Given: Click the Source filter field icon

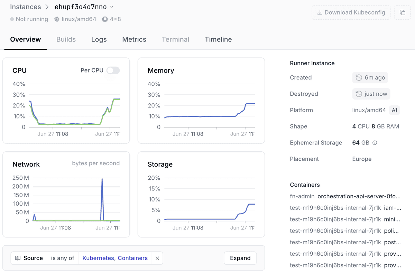Looking at the screenshot, I should pyautogui.click(x=18, y=258).
